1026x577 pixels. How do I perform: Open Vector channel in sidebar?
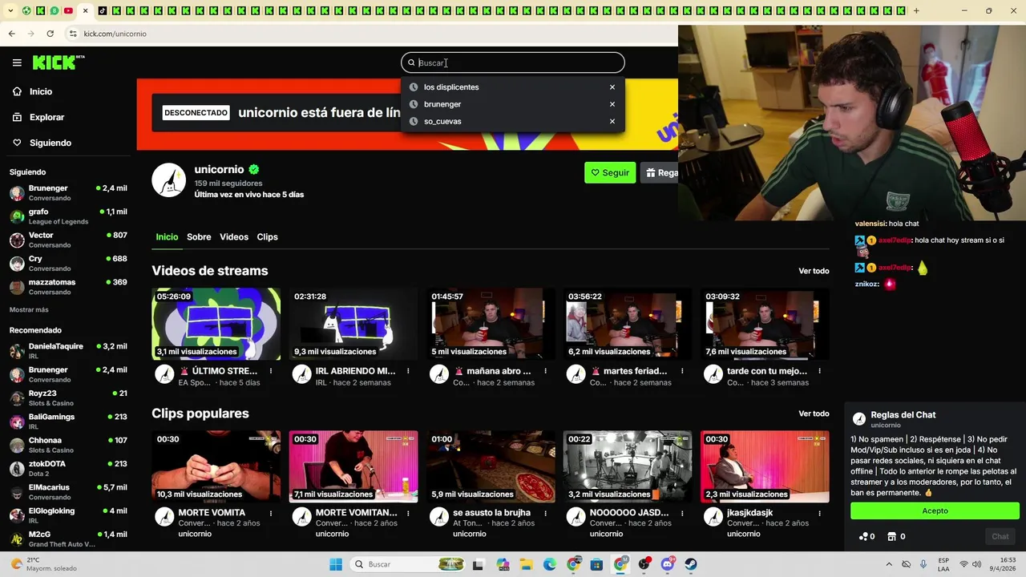[68, 240]
